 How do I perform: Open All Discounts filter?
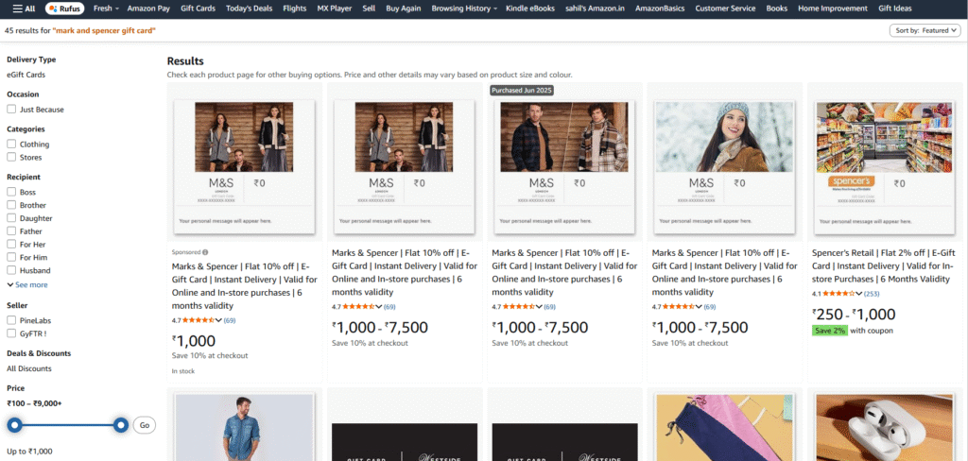tap(29, 368)
